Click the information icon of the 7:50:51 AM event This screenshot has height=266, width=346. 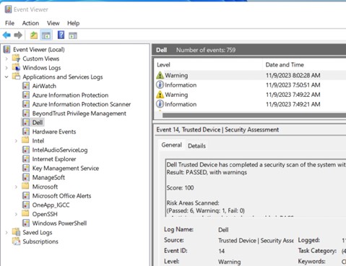point(160,85)
